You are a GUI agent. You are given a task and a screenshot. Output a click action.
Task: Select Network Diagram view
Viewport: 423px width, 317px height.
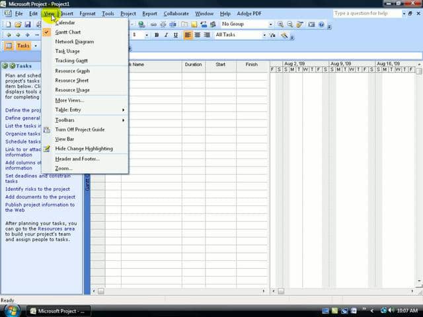coord(85,42)
